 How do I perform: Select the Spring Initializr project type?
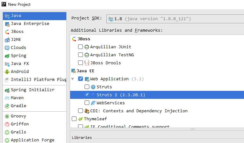point(35,90)
